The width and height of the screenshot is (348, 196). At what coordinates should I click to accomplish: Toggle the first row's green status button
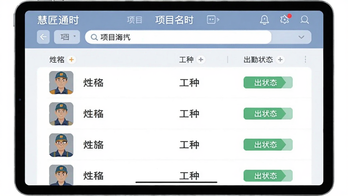coord(268,82)
